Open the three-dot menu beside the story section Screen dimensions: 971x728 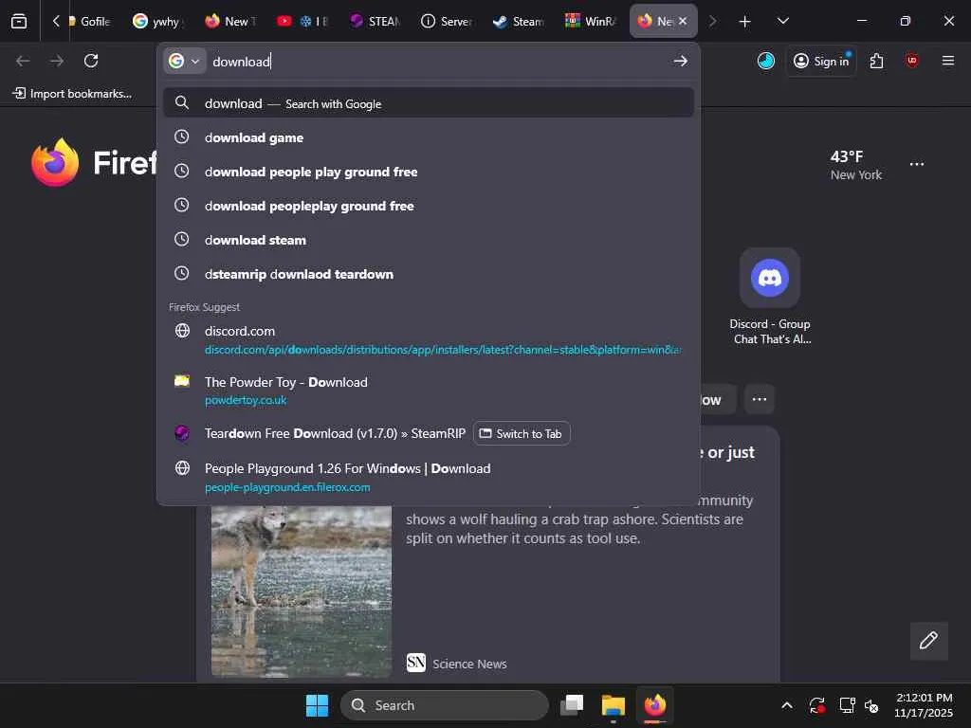(x=760, y=399)
